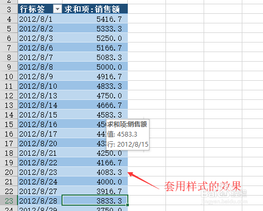
Task: Select the 行标签 header cell
Action: [x=40, y=9]
